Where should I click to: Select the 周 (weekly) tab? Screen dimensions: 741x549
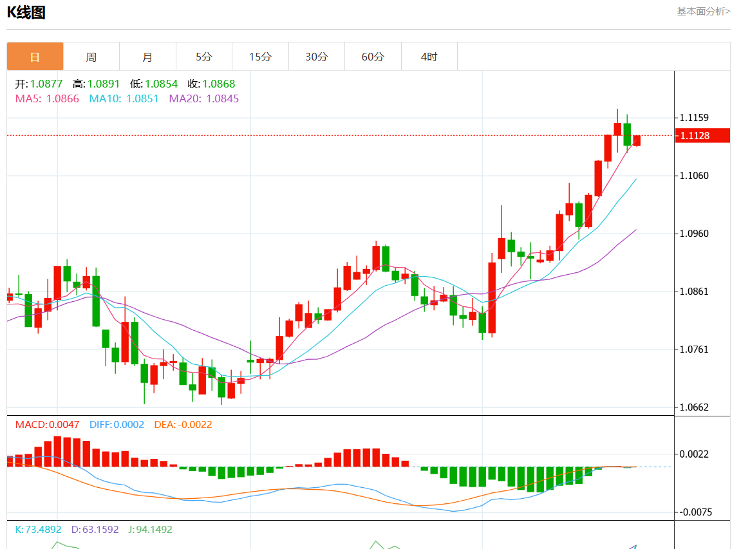91,57
